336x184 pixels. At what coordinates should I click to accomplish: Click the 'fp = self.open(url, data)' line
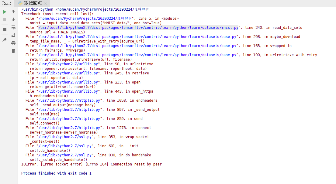pyautogui.click(x=56, y=78)
